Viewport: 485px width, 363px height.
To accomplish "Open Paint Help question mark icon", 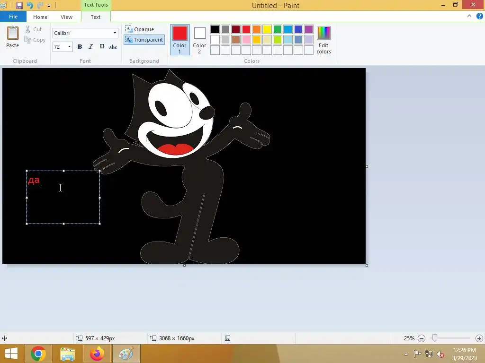I will 479,17.
